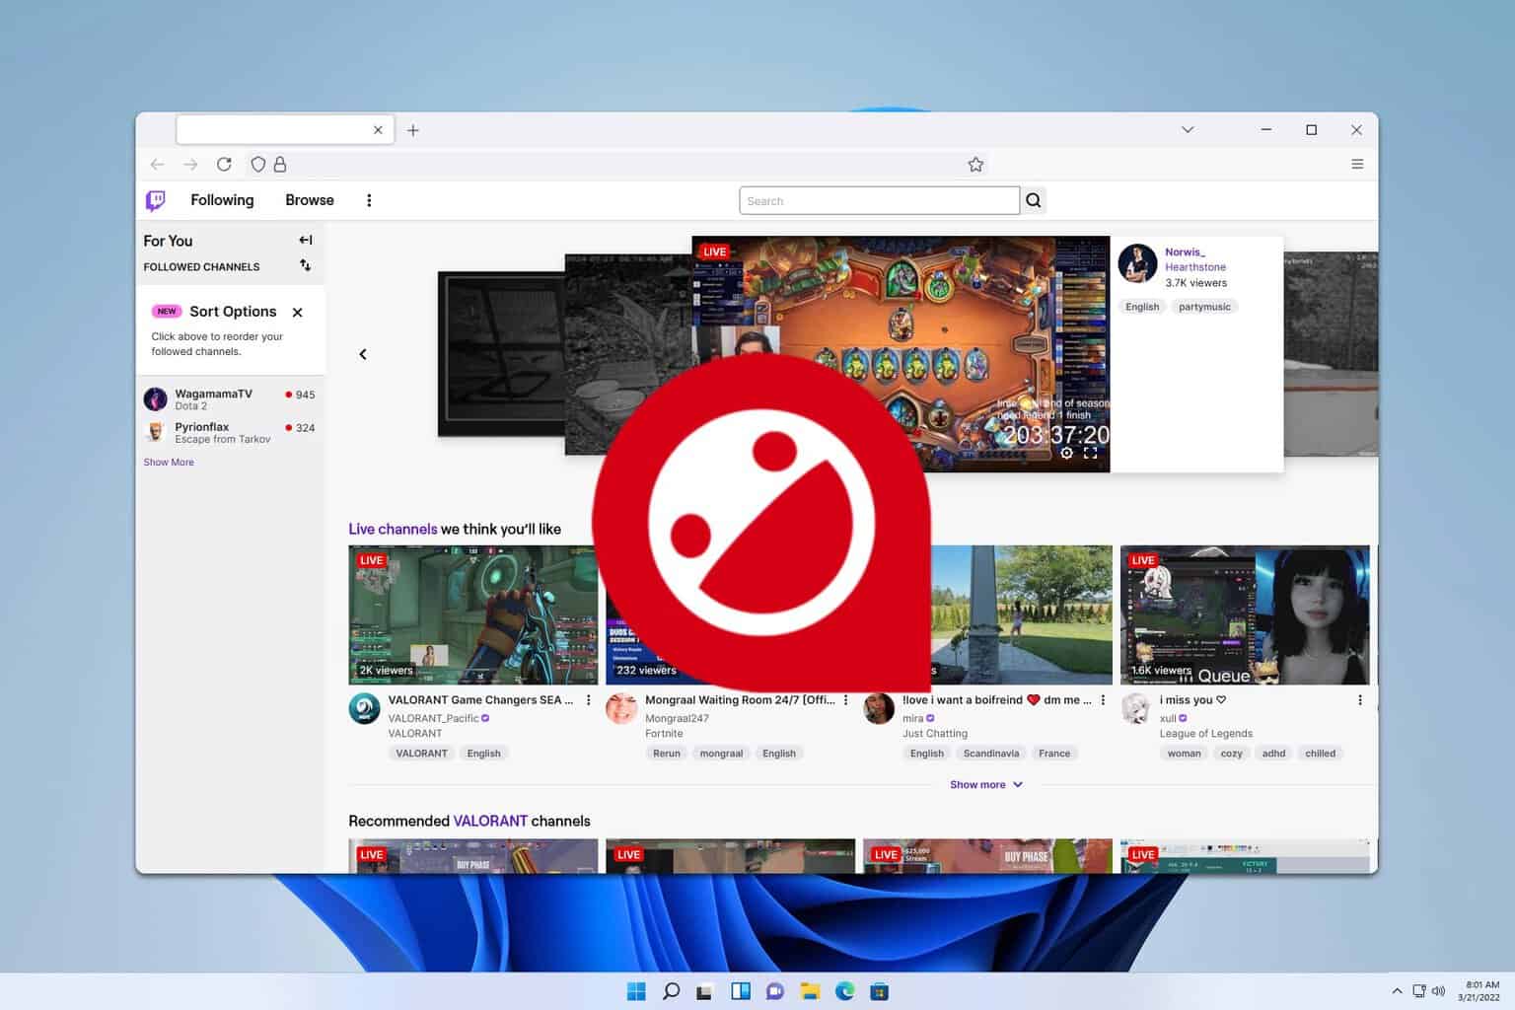
Task: Select the chilled tag
Action: click(x=1320, y=754)
